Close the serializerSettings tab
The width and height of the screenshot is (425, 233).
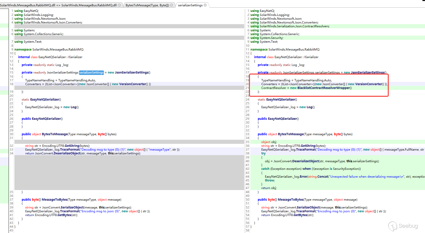coord(205,5)
